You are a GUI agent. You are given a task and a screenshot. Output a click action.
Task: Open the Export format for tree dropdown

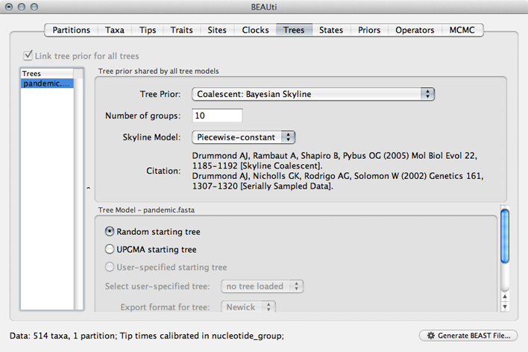click(x=249, y=307)
